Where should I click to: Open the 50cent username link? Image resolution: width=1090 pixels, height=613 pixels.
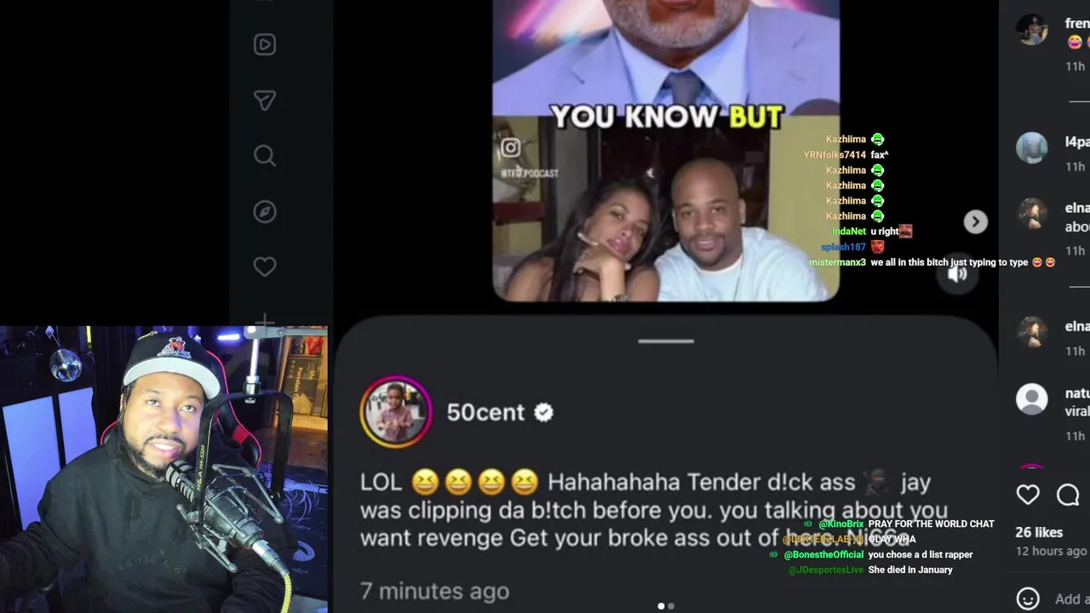[485, 412]
